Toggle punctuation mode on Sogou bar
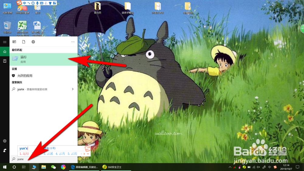 point(29,3)
